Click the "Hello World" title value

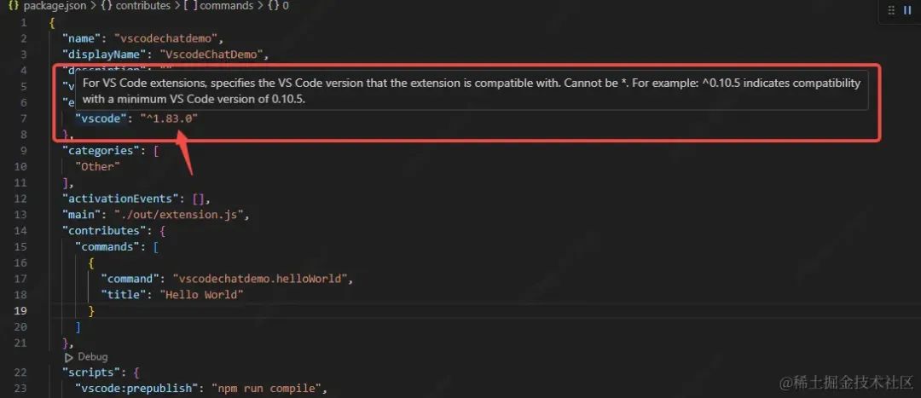click(202, 295)
